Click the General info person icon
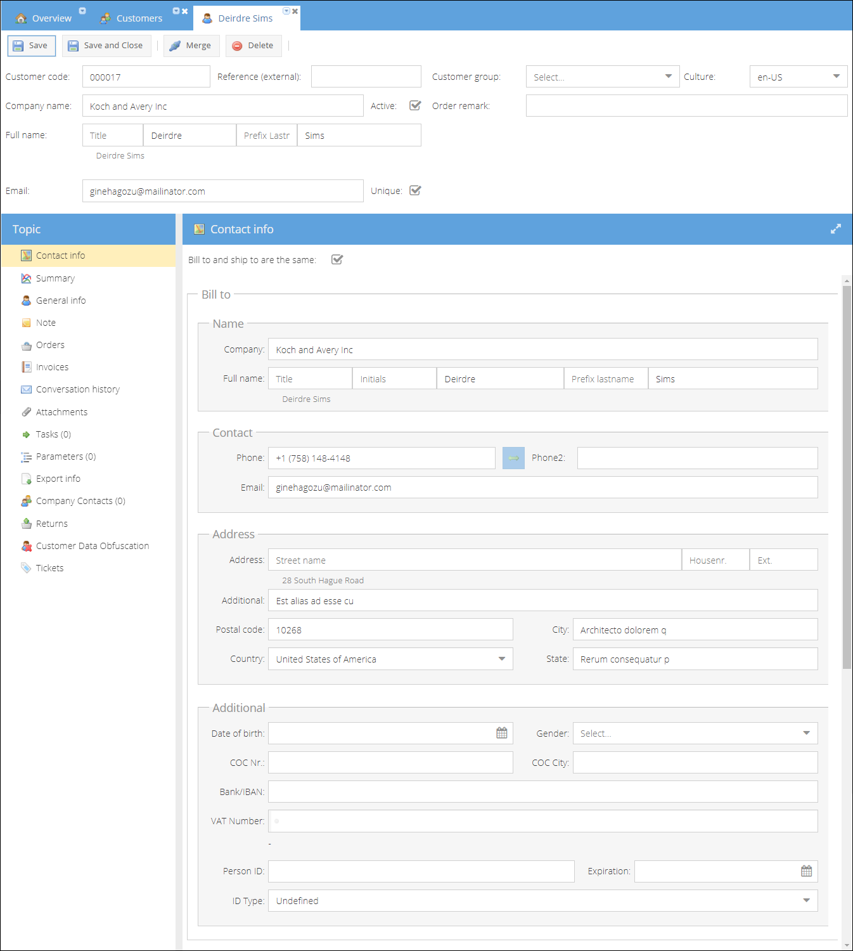853x951 pixels. pos(26,301)
